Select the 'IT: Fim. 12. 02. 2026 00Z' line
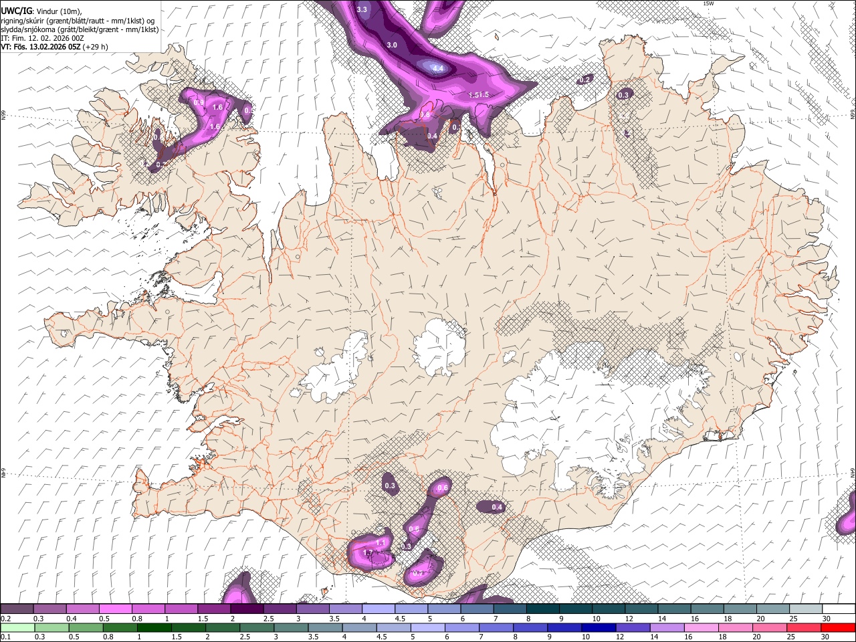The height and width of the screenshot is (642, 856). [42, 38]
